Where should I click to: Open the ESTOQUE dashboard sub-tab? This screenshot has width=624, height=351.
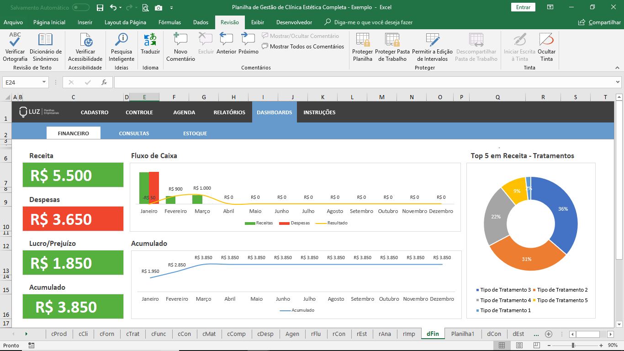click(x=195, y=133)
